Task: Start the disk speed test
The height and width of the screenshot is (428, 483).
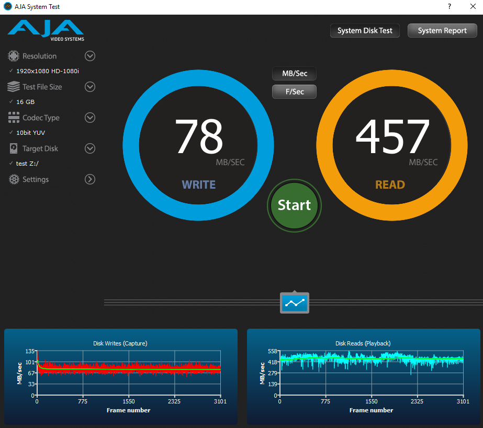Action: [294, 205]
